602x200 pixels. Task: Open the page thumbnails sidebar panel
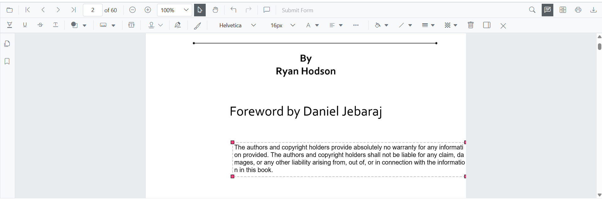click(x=7, y=44)
